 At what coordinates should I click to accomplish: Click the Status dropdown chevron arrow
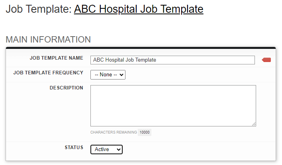pyautogui.click(x=119, y=149)
